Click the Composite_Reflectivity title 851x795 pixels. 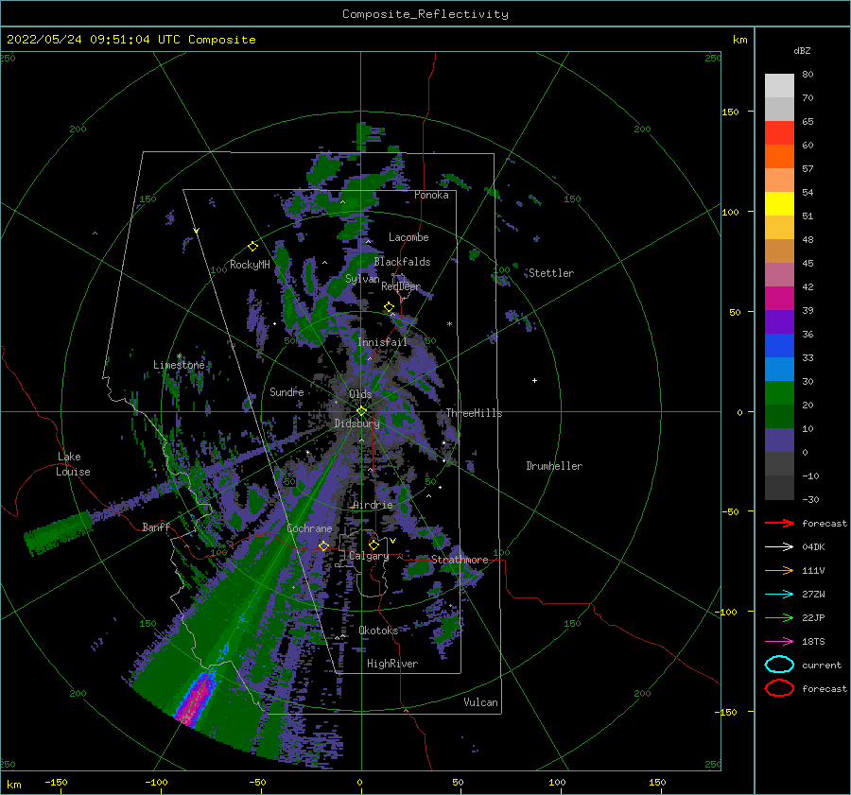[x=425, y=14]
